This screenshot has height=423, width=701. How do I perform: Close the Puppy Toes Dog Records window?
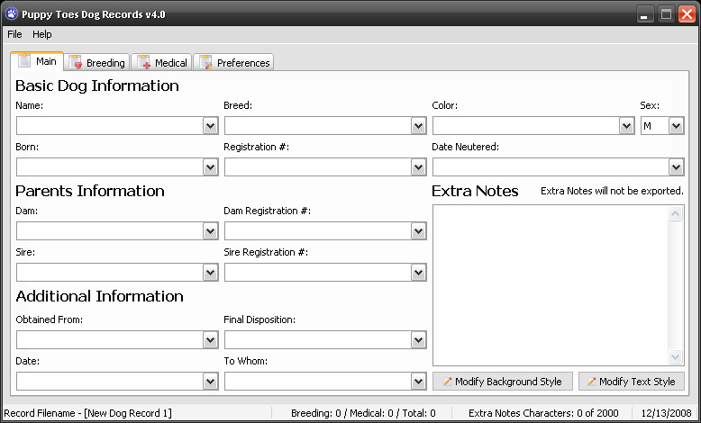tap(687, 14)
